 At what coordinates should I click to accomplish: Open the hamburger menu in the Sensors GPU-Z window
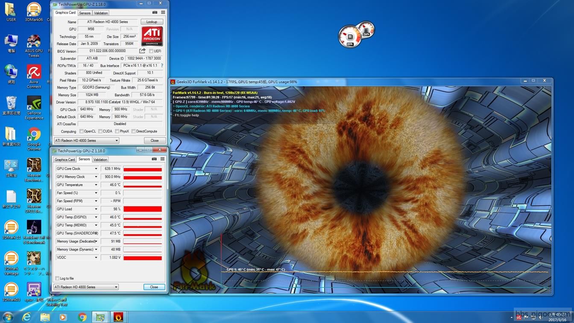tap(162, 159)
